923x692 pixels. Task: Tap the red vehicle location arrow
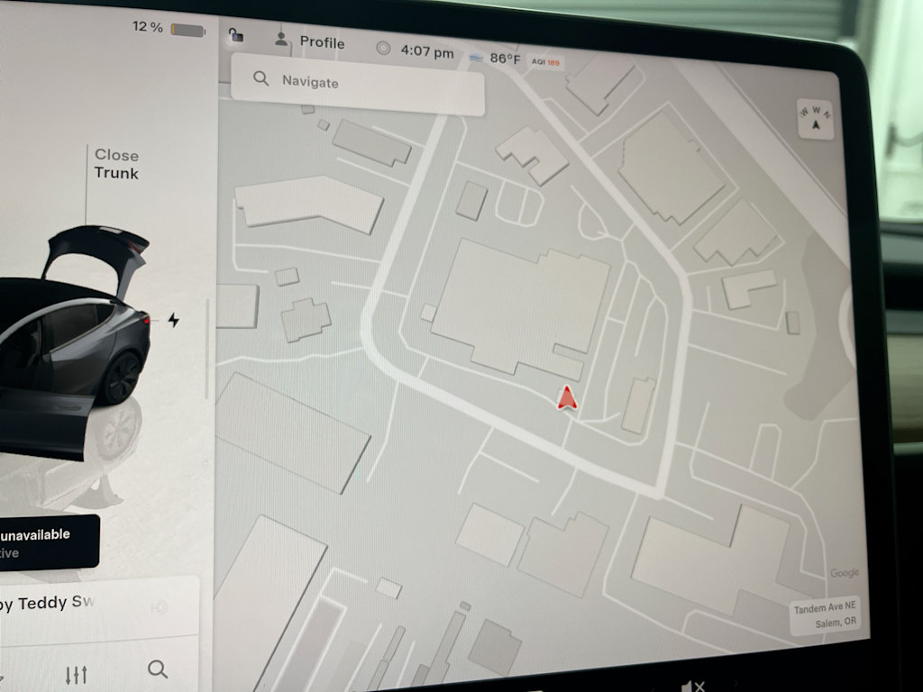click(x=567, y=397)
